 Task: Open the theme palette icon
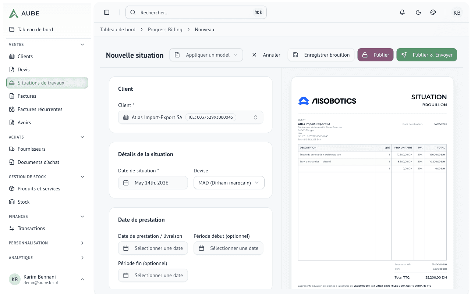(x=433, y=12)
